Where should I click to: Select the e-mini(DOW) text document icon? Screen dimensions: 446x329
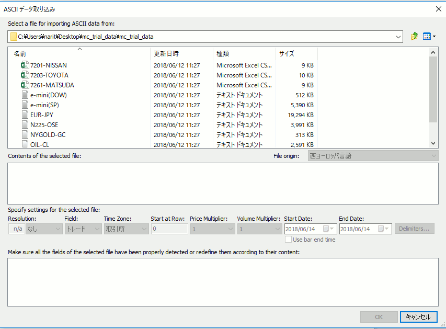25,95
